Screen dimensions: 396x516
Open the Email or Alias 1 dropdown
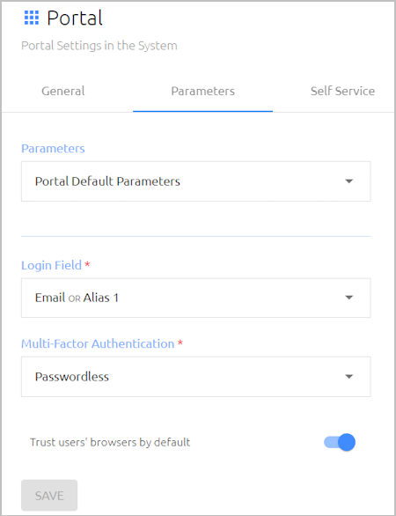coord(196,298)
